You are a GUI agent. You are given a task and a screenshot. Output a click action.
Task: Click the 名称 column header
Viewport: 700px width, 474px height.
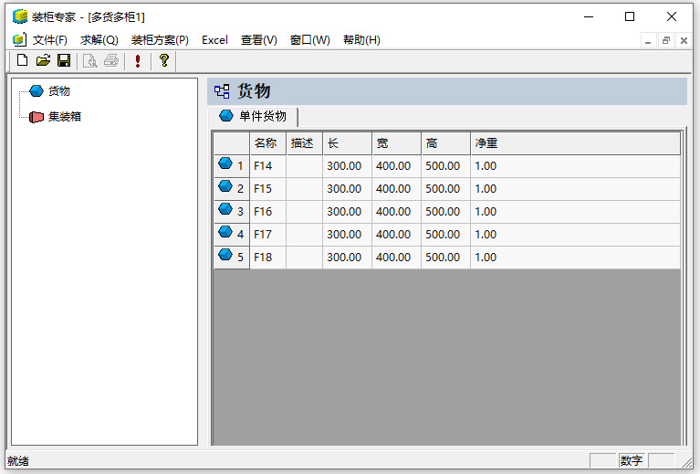tap(267, 143)
